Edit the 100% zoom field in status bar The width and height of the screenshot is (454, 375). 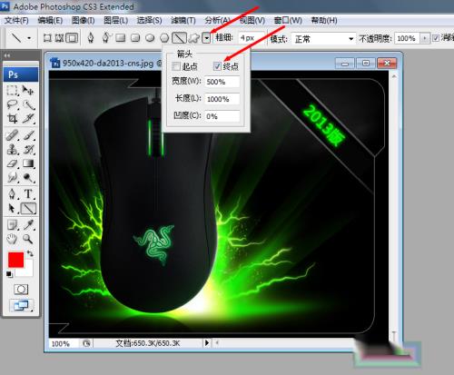[x=64, y=343]
